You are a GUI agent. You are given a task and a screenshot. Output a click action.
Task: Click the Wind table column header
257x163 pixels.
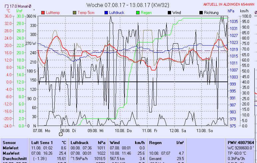tap(115, 142)
